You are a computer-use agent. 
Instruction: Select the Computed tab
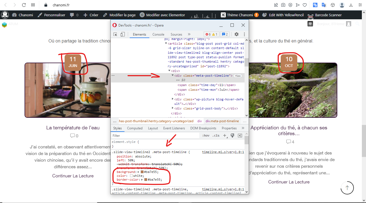click(135, 128)
